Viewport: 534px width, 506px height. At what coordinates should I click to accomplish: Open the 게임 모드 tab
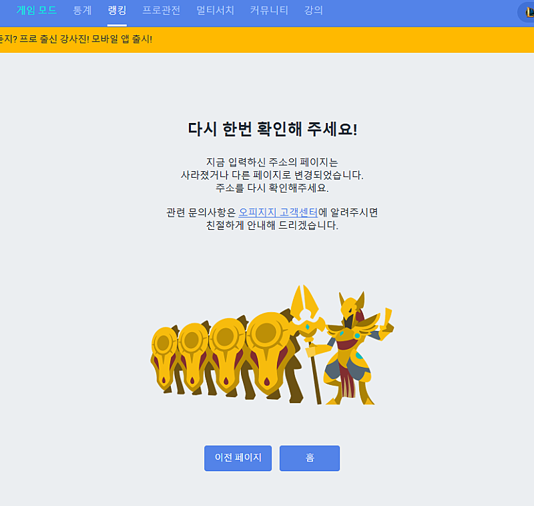tap(37, 10)
